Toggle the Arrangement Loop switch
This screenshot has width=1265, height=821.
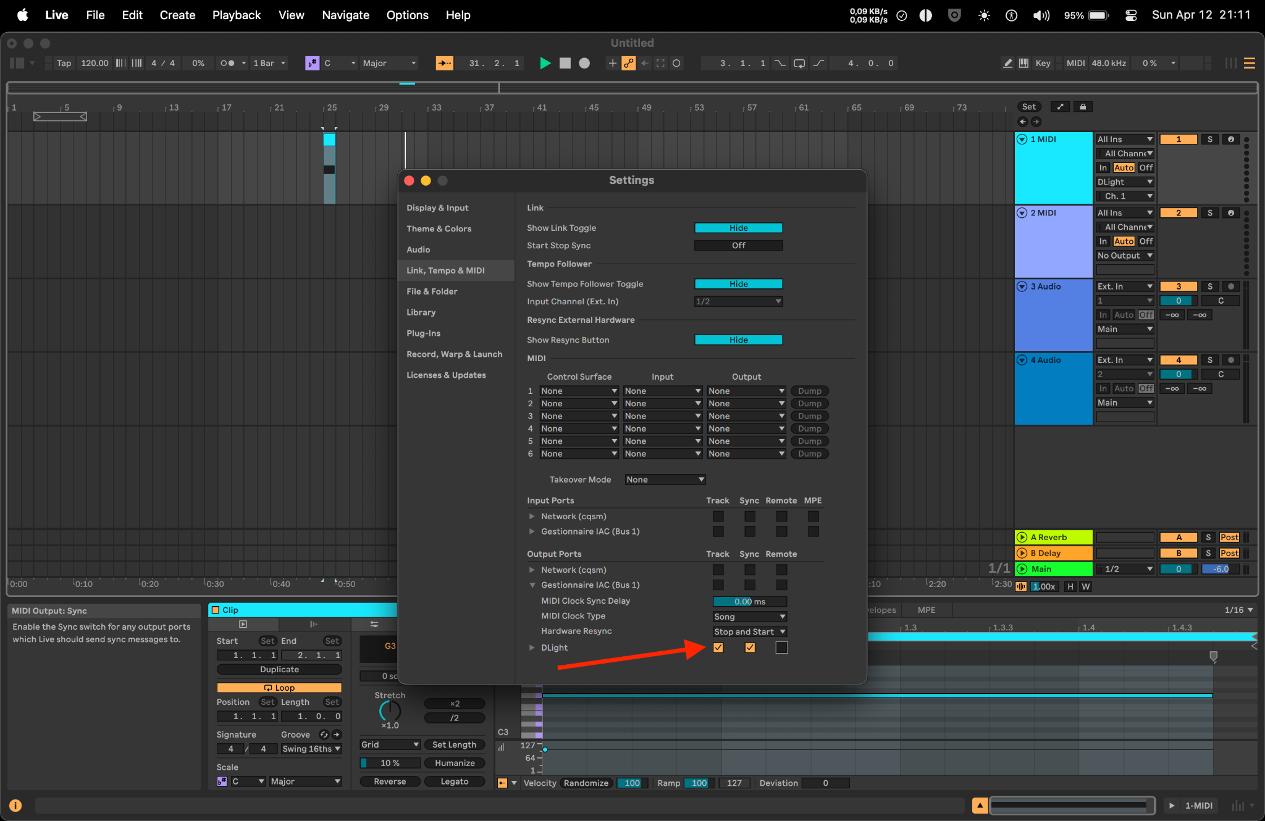click(799, 64)
